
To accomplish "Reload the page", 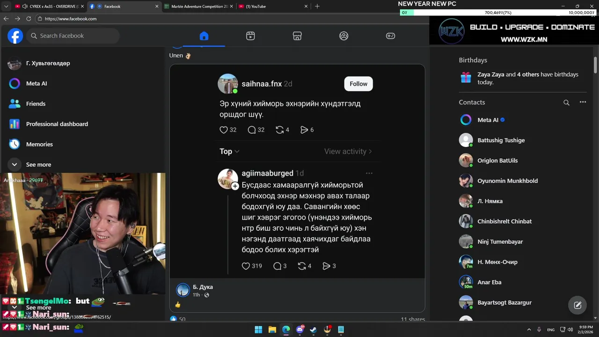I will (29, 19).
